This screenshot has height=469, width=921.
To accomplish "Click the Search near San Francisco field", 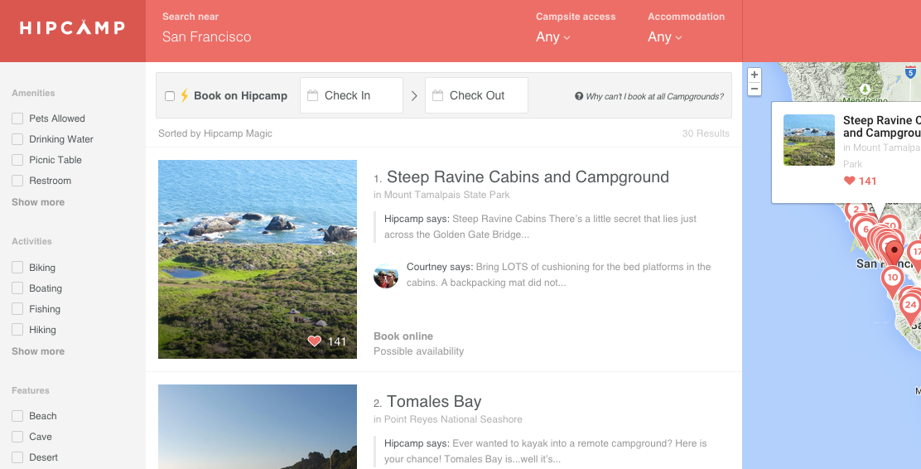I will click(x=207, y=37).
